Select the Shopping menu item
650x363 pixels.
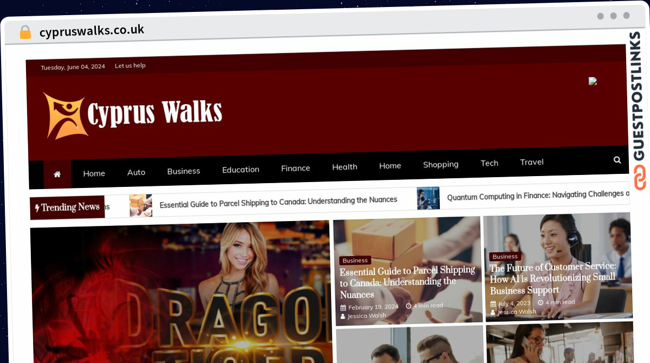pos(441,164)
